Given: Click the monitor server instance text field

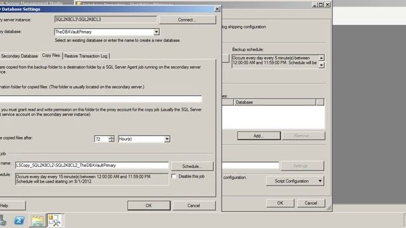Looking at the screenshot, I should pos(251,165).
